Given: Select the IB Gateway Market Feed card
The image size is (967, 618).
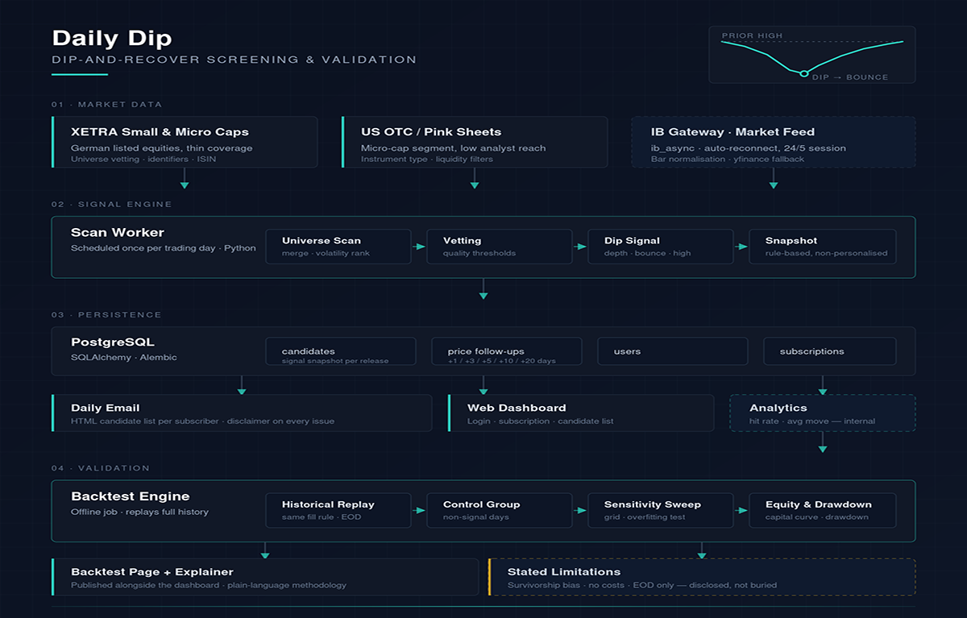Looking at the screenshot, I should click(774, 142).
